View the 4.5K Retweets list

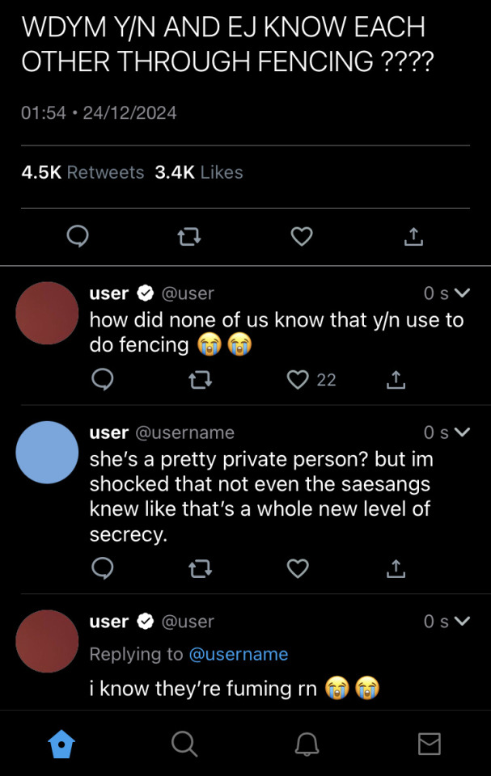83,172
